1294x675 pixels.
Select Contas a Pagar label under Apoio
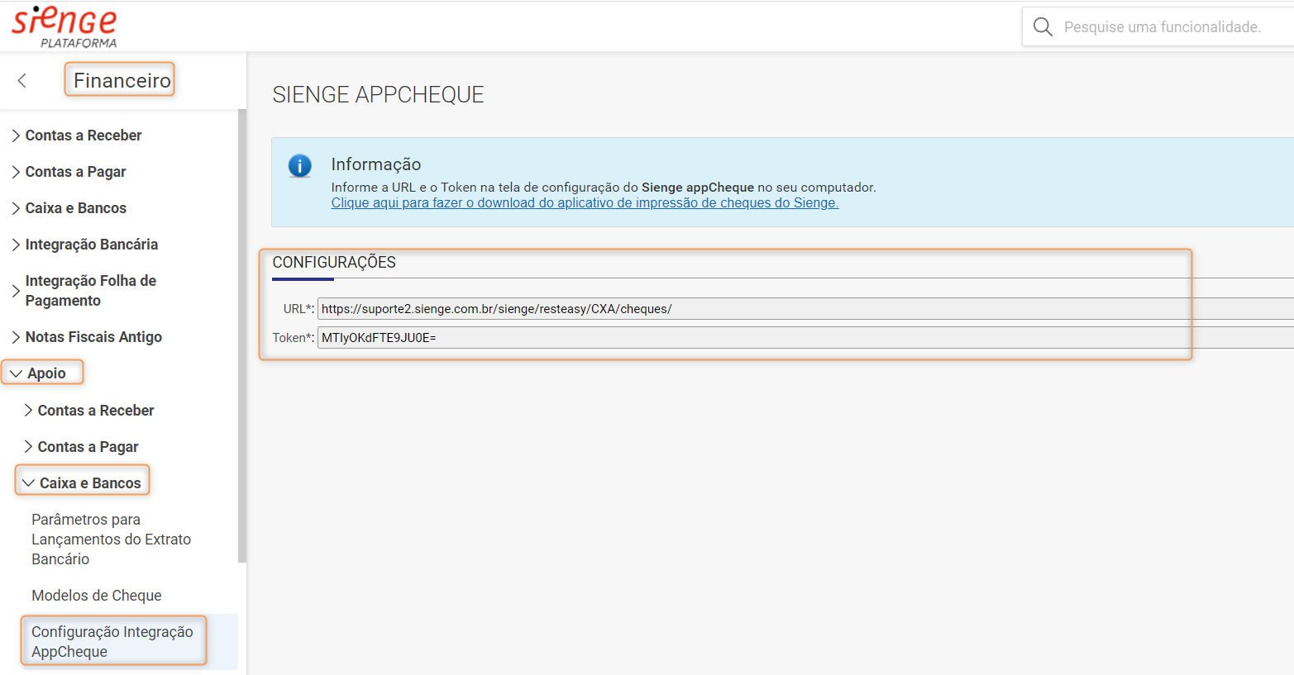(x=88, y=447)
